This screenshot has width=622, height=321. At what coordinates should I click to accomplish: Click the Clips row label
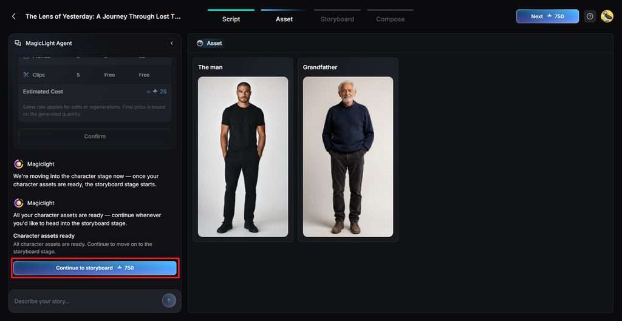39,75
